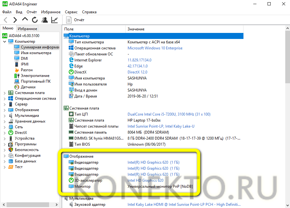
Task: Switch to the Избранное sidebar tab
Action: click(x=27, y=29)
